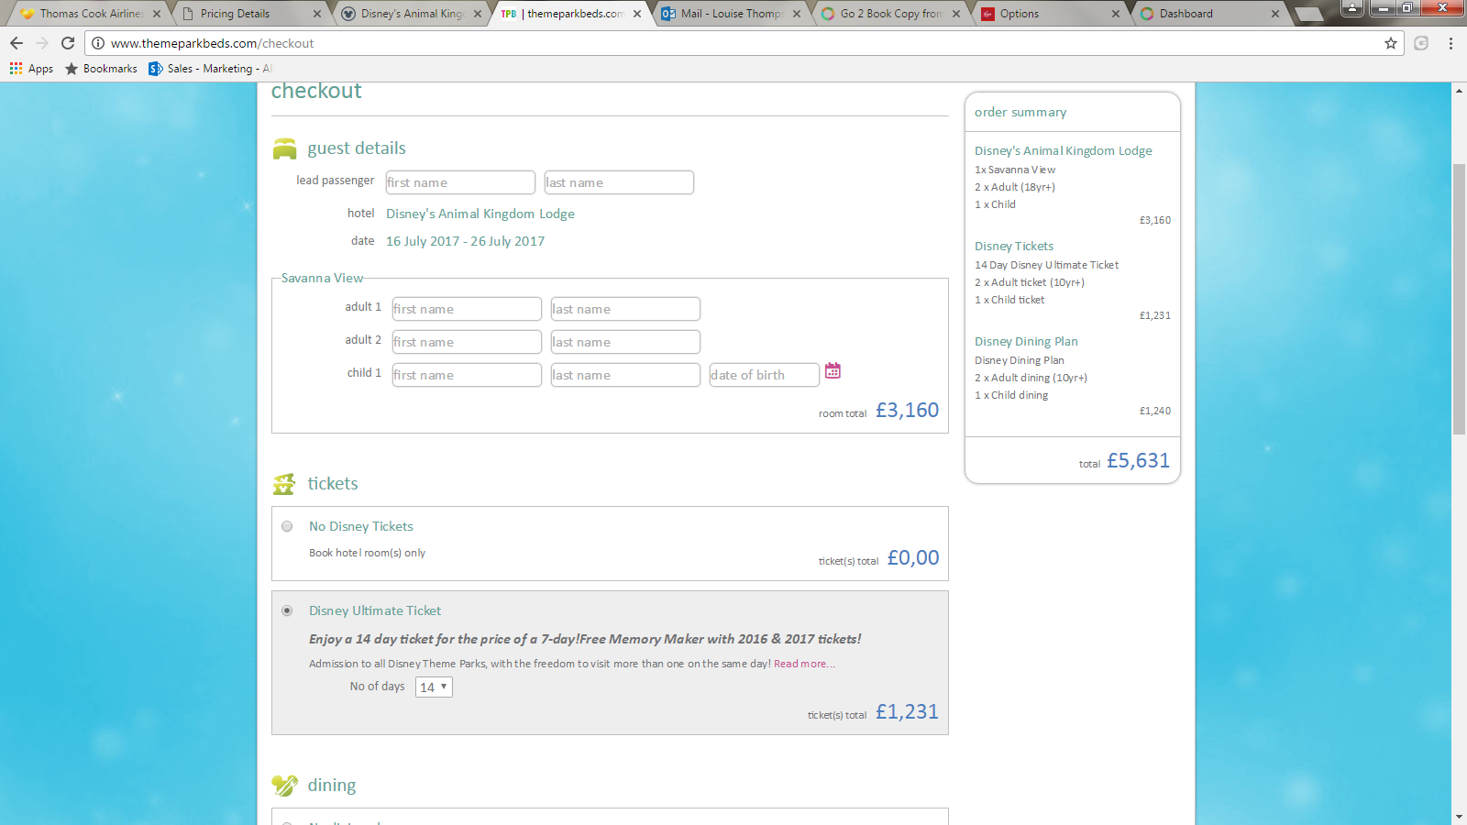Close the Mail - Louise Thompson tab
Viewport: 1467px width, 825px height.
click(797, 14)
